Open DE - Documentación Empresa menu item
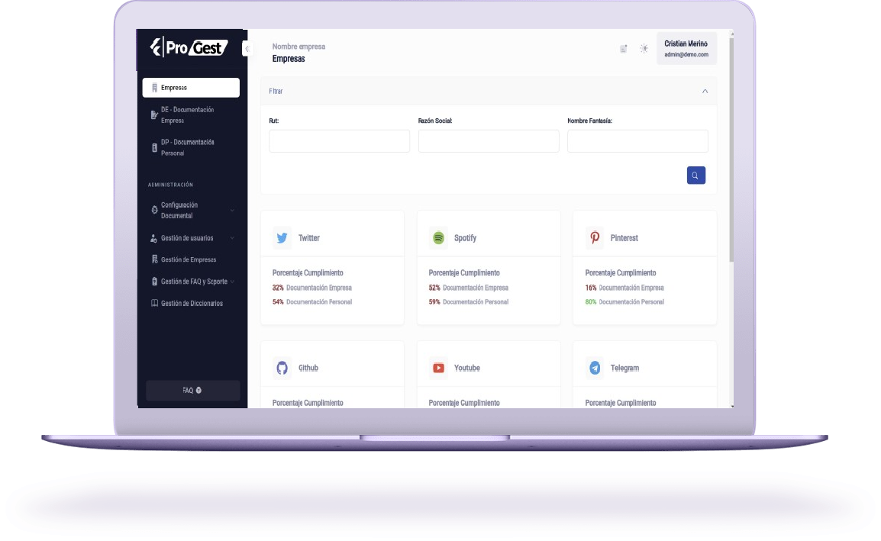The width and height of the screenshot is (881, 541). [187, 115]
